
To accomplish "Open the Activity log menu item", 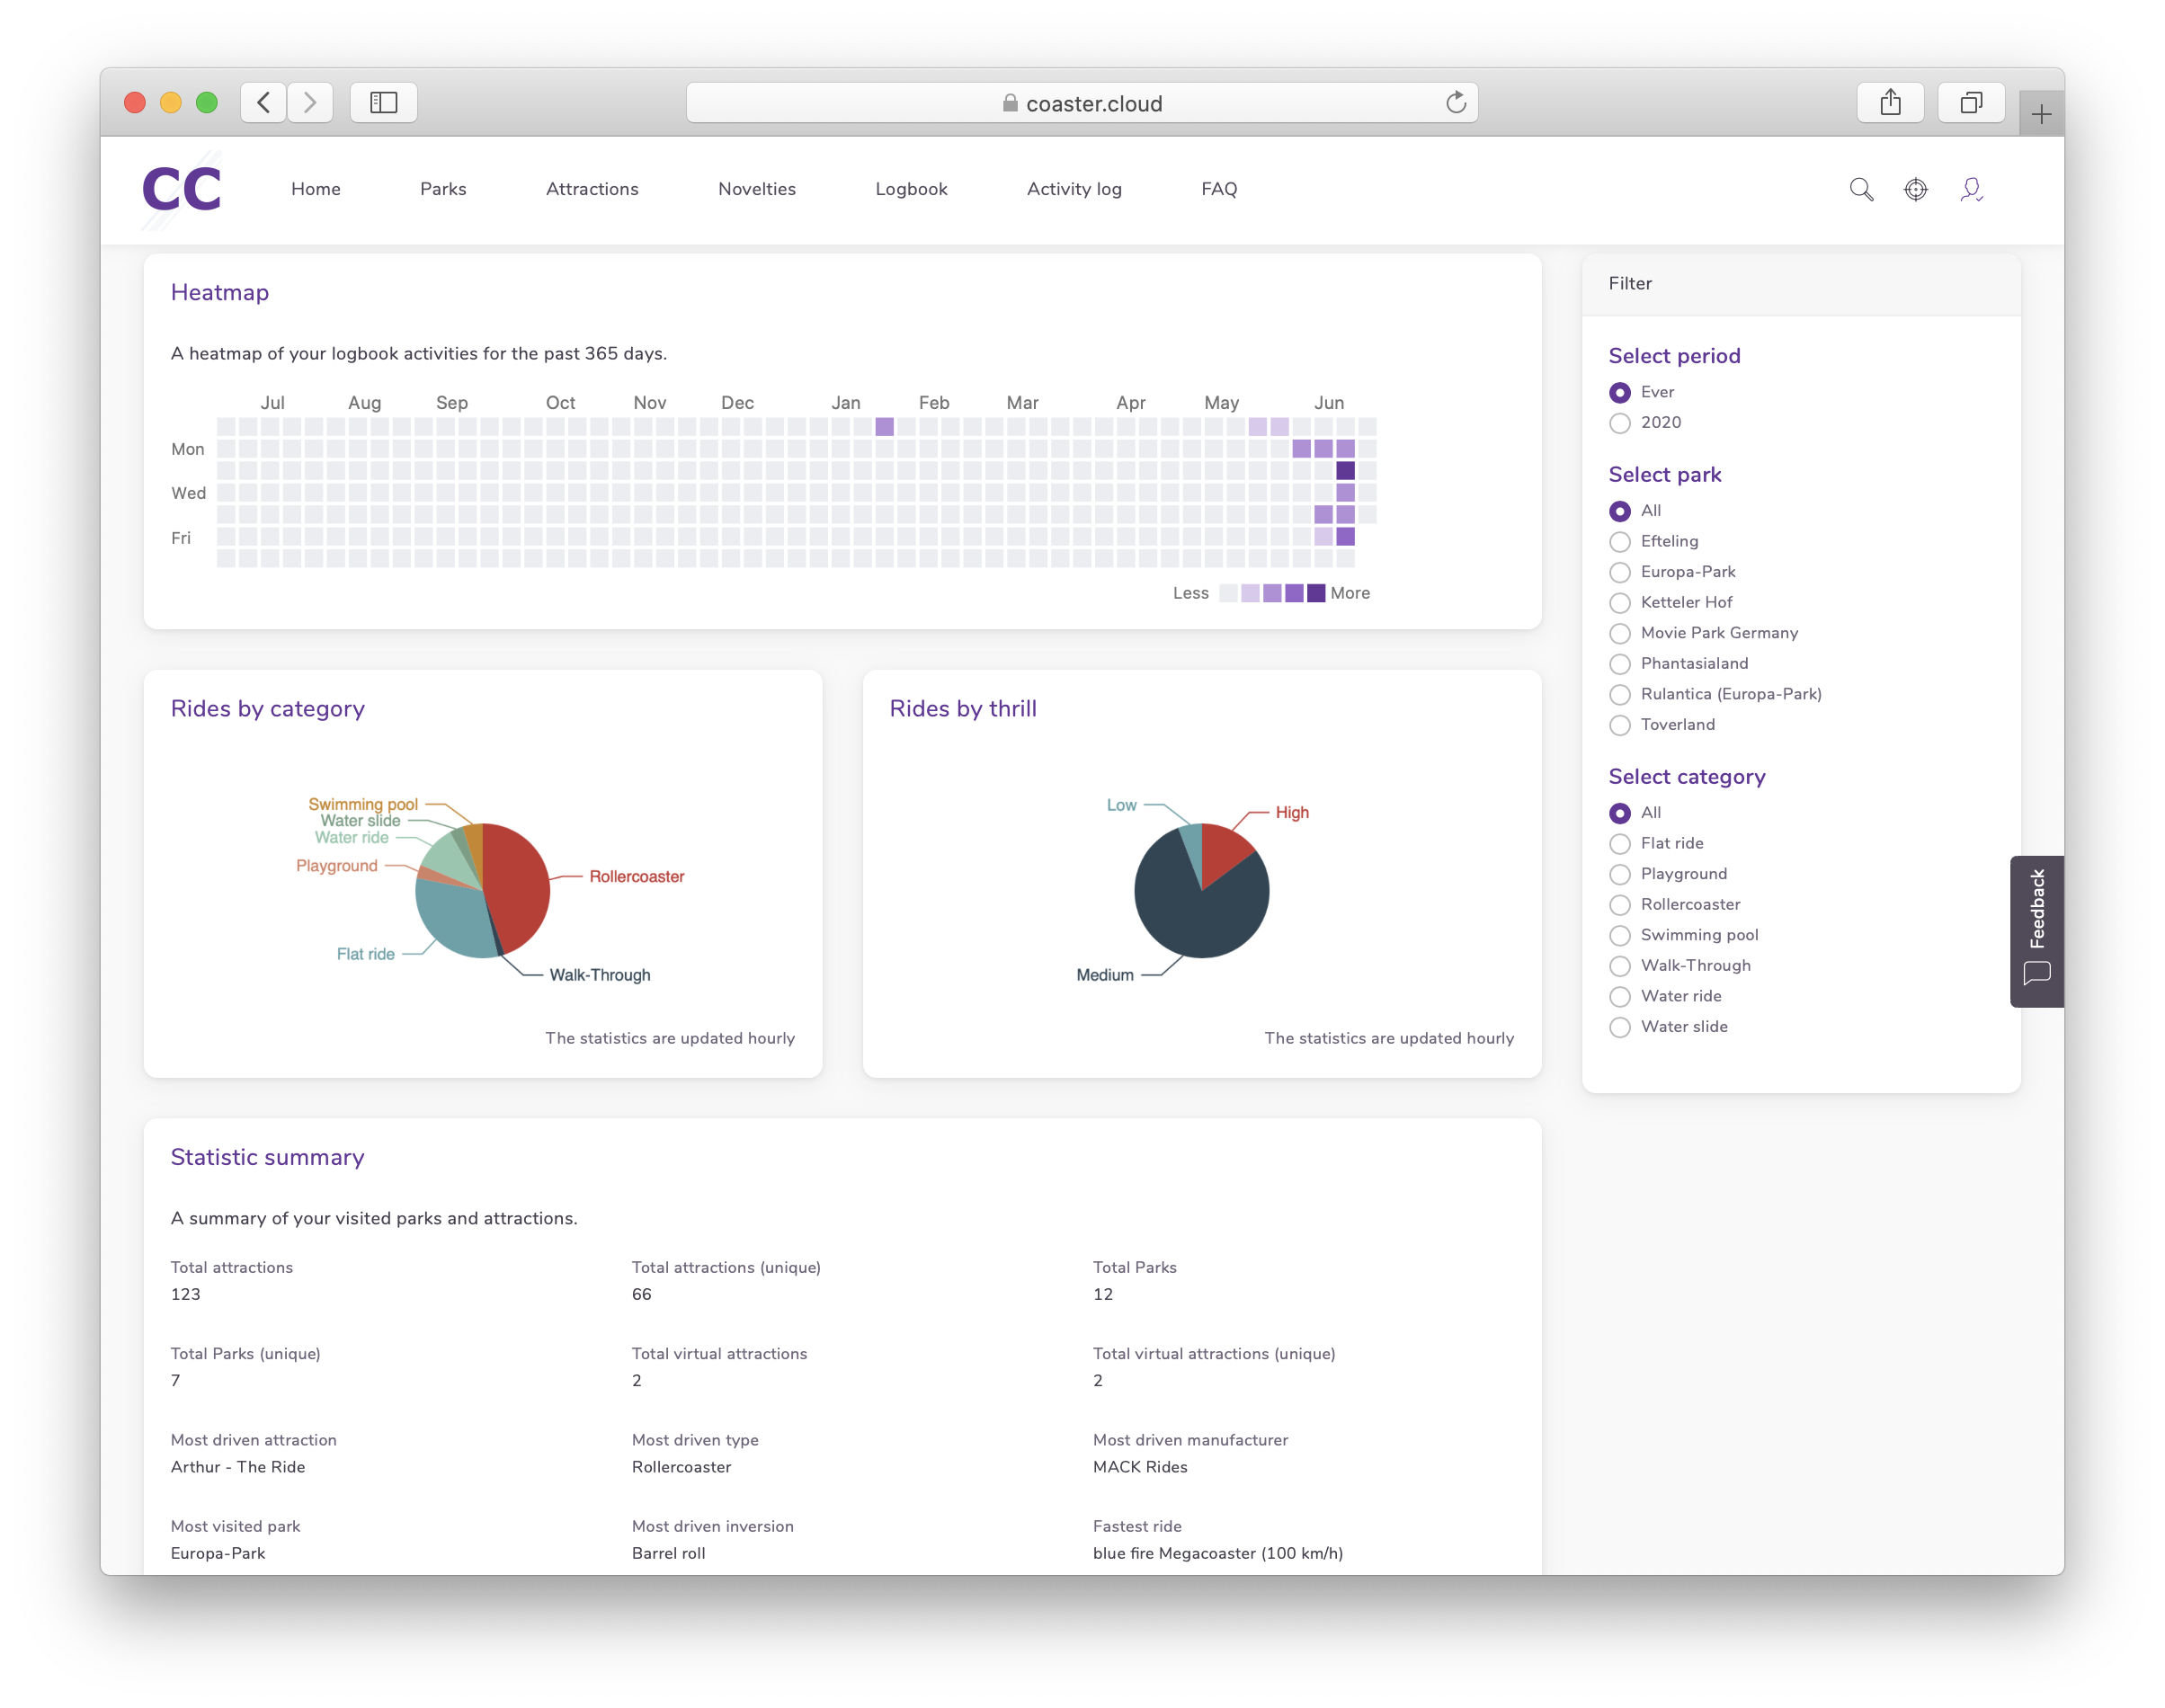I will click(1074, 189).
